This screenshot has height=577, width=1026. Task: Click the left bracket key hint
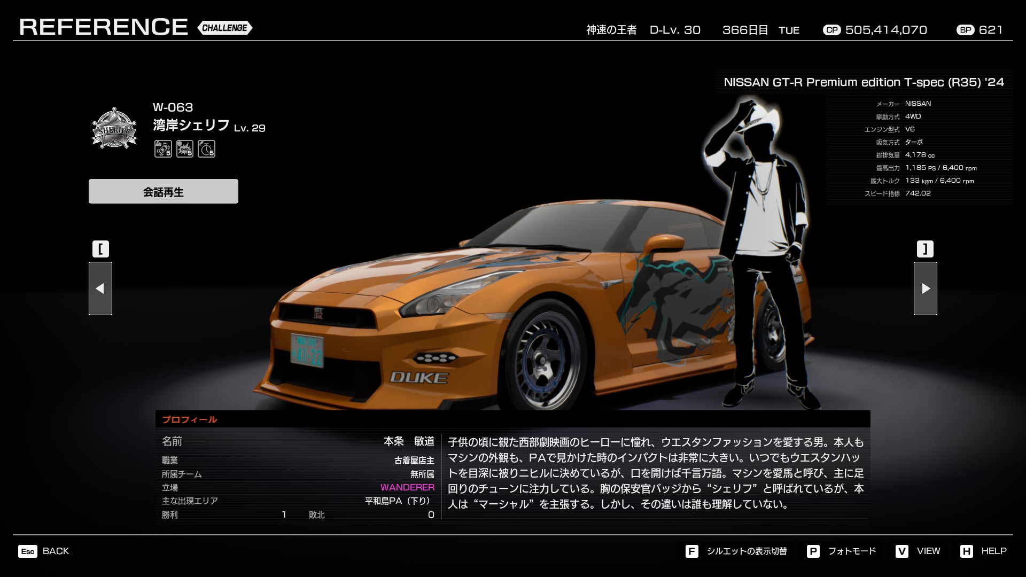point(100,249)
